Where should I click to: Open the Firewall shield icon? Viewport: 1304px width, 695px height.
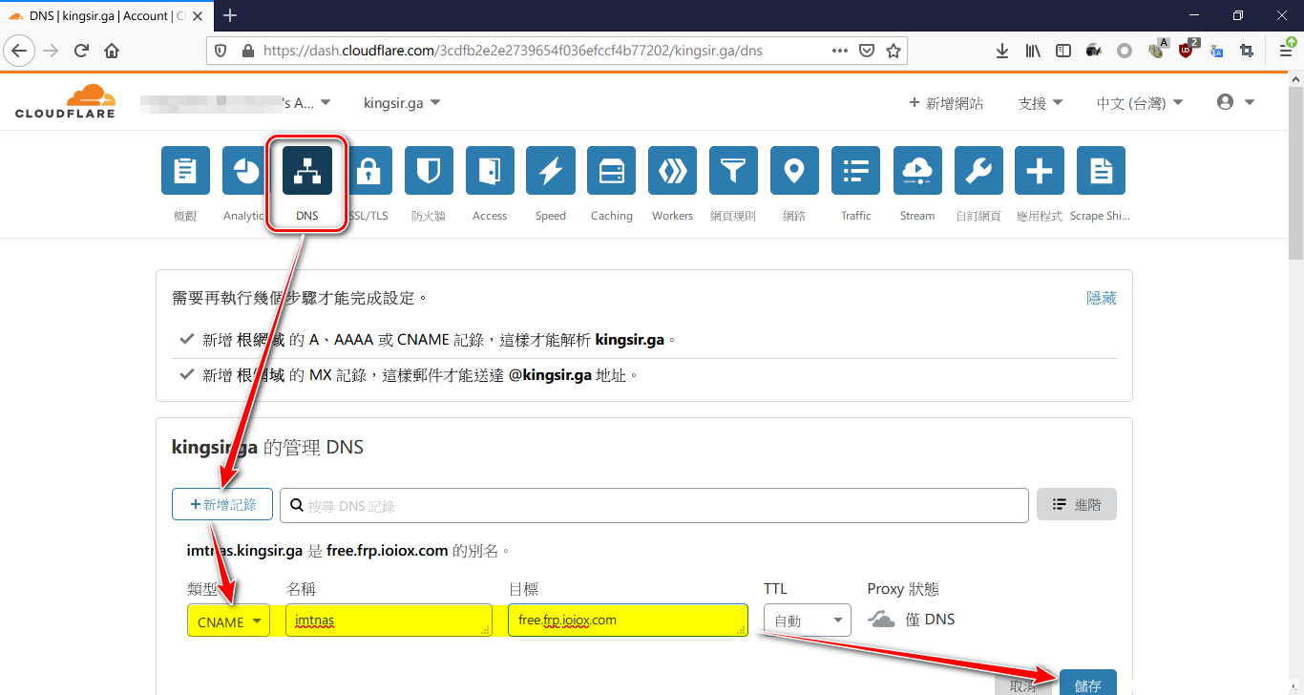(429, 171)
